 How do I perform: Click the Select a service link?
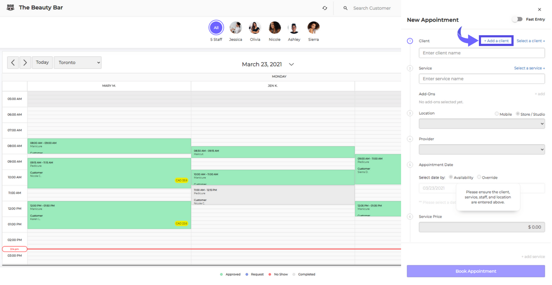click(x=529, y=68)
